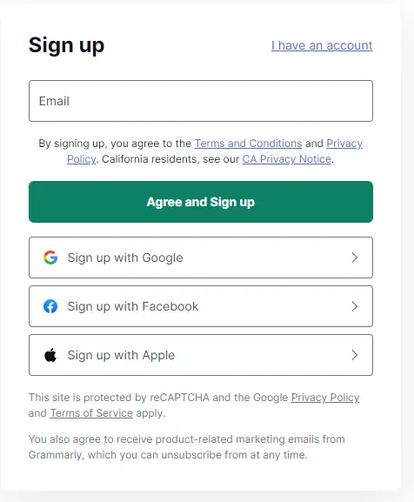414x502 pixels.
Task: Open the Google Privacy Policy reCAPTCHA link
Action: (x=325, y=398)
